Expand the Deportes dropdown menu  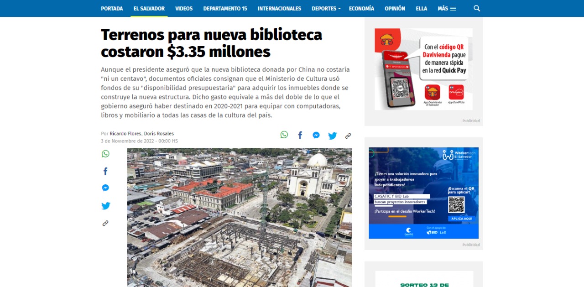[x=326, y=9]
